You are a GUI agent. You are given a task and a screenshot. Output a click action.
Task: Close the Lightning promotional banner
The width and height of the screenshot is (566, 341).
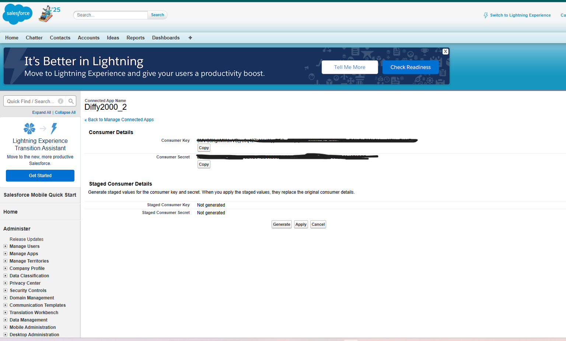pos(446,52)
